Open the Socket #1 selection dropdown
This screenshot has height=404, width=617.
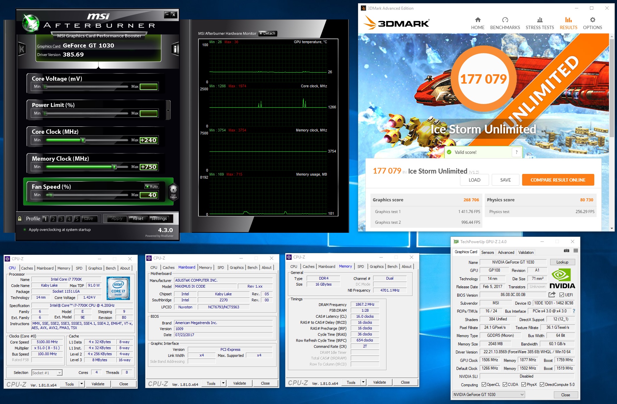[x=47, y=373]
